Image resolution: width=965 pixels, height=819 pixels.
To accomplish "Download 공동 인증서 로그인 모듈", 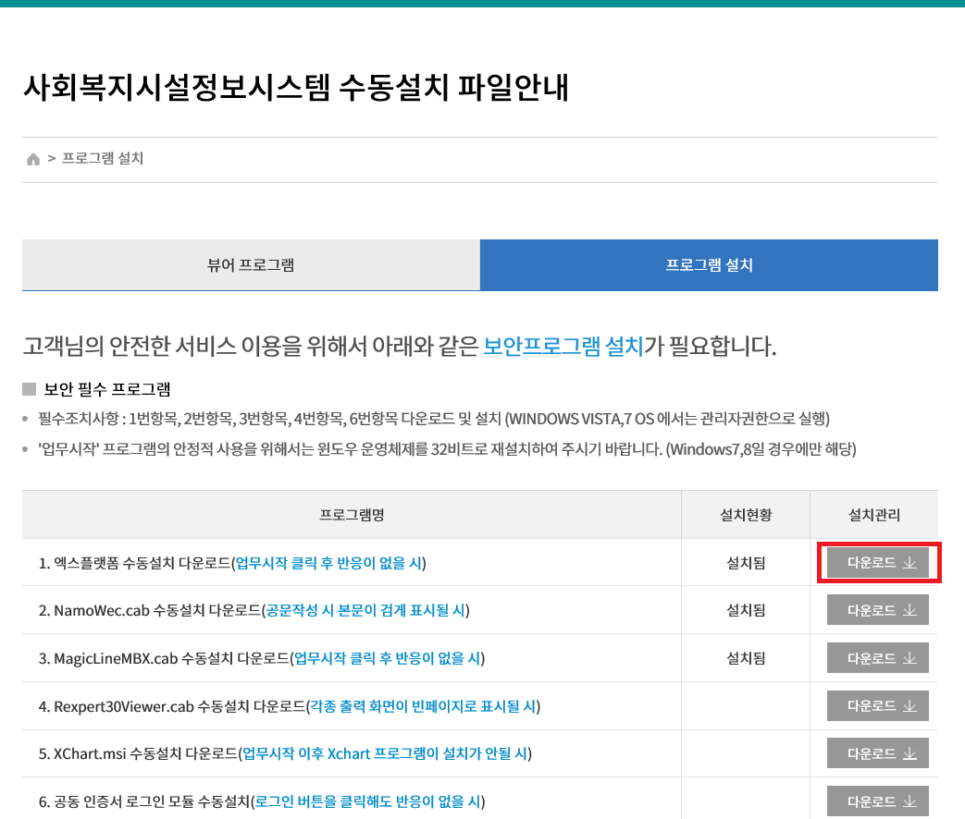I will tap(878, 801).
